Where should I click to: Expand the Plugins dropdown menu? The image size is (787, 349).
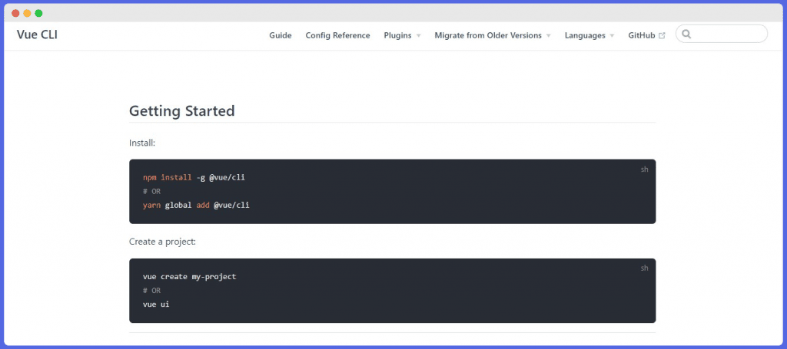tap(402, 35)
